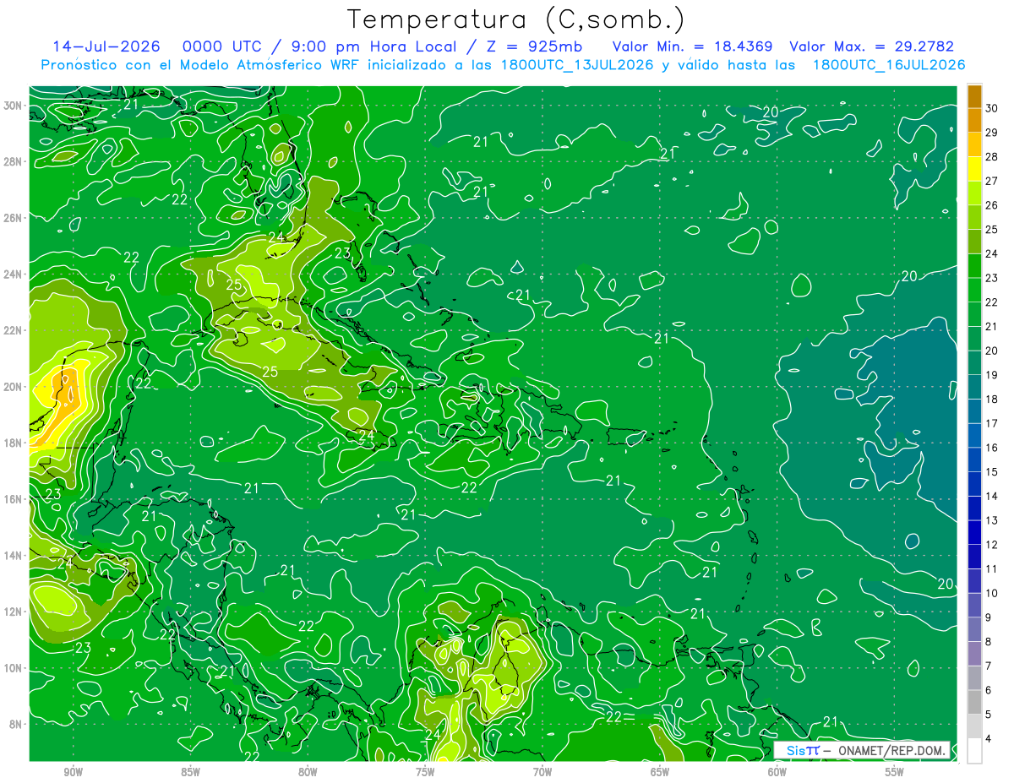This screenshot has height=783, width=1014.
Task: Click 'Valor Max. = 29.2782' text
Action: (x=871, y=46)
